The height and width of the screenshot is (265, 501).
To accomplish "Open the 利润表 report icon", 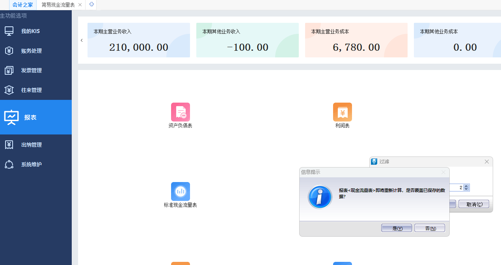I will 342,112.
